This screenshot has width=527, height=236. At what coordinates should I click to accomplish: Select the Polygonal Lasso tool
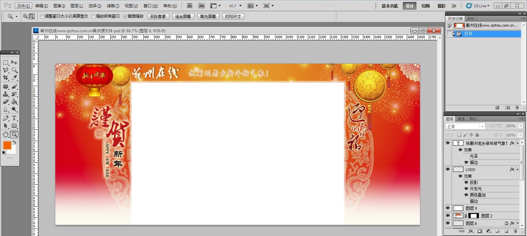click(x=6, y=70)
